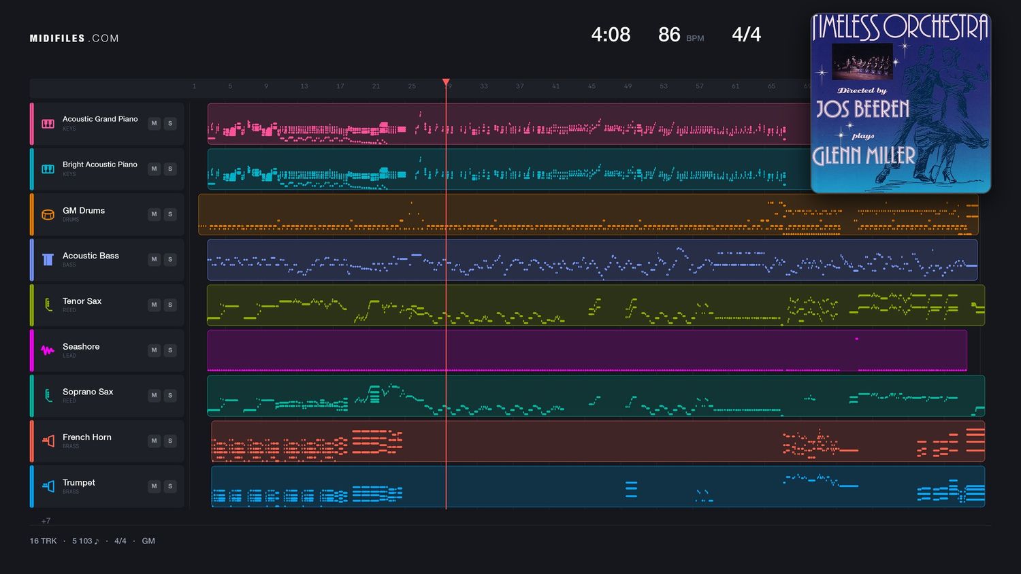Viewport: 1021px width, 574px height.
Task: Click the "GM Drums" track name
Action: (84, 211)
